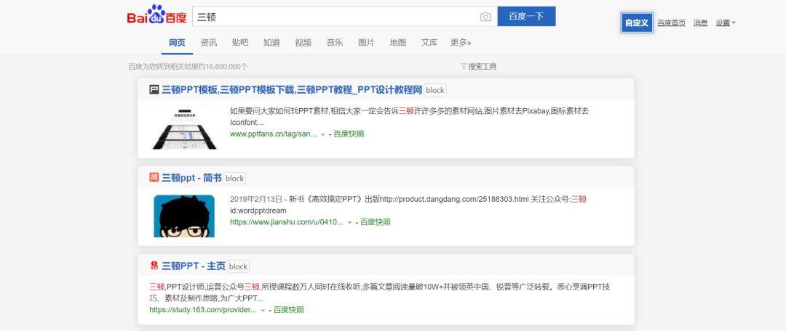Open study.163.com URL link

click(x=202, y=310)
